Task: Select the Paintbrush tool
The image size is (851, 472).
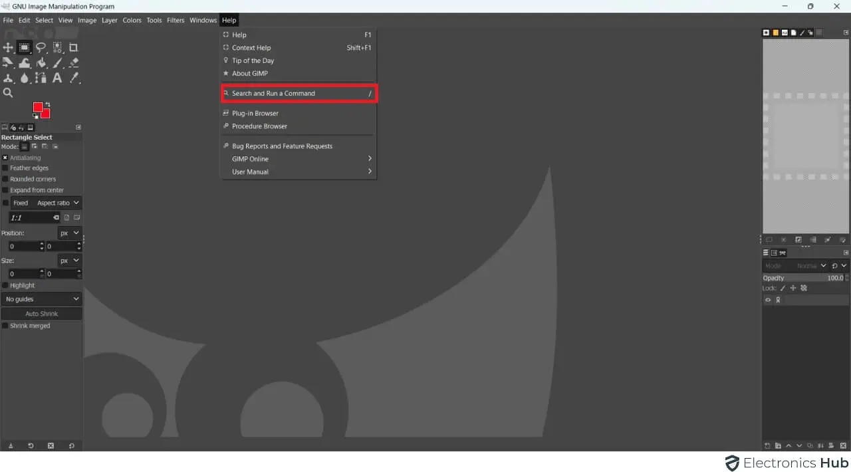Action: click(58, 62)
